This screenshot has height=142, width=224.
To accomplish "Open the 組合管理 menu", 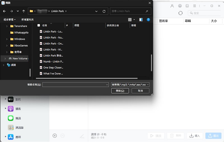I will (10, 20).
